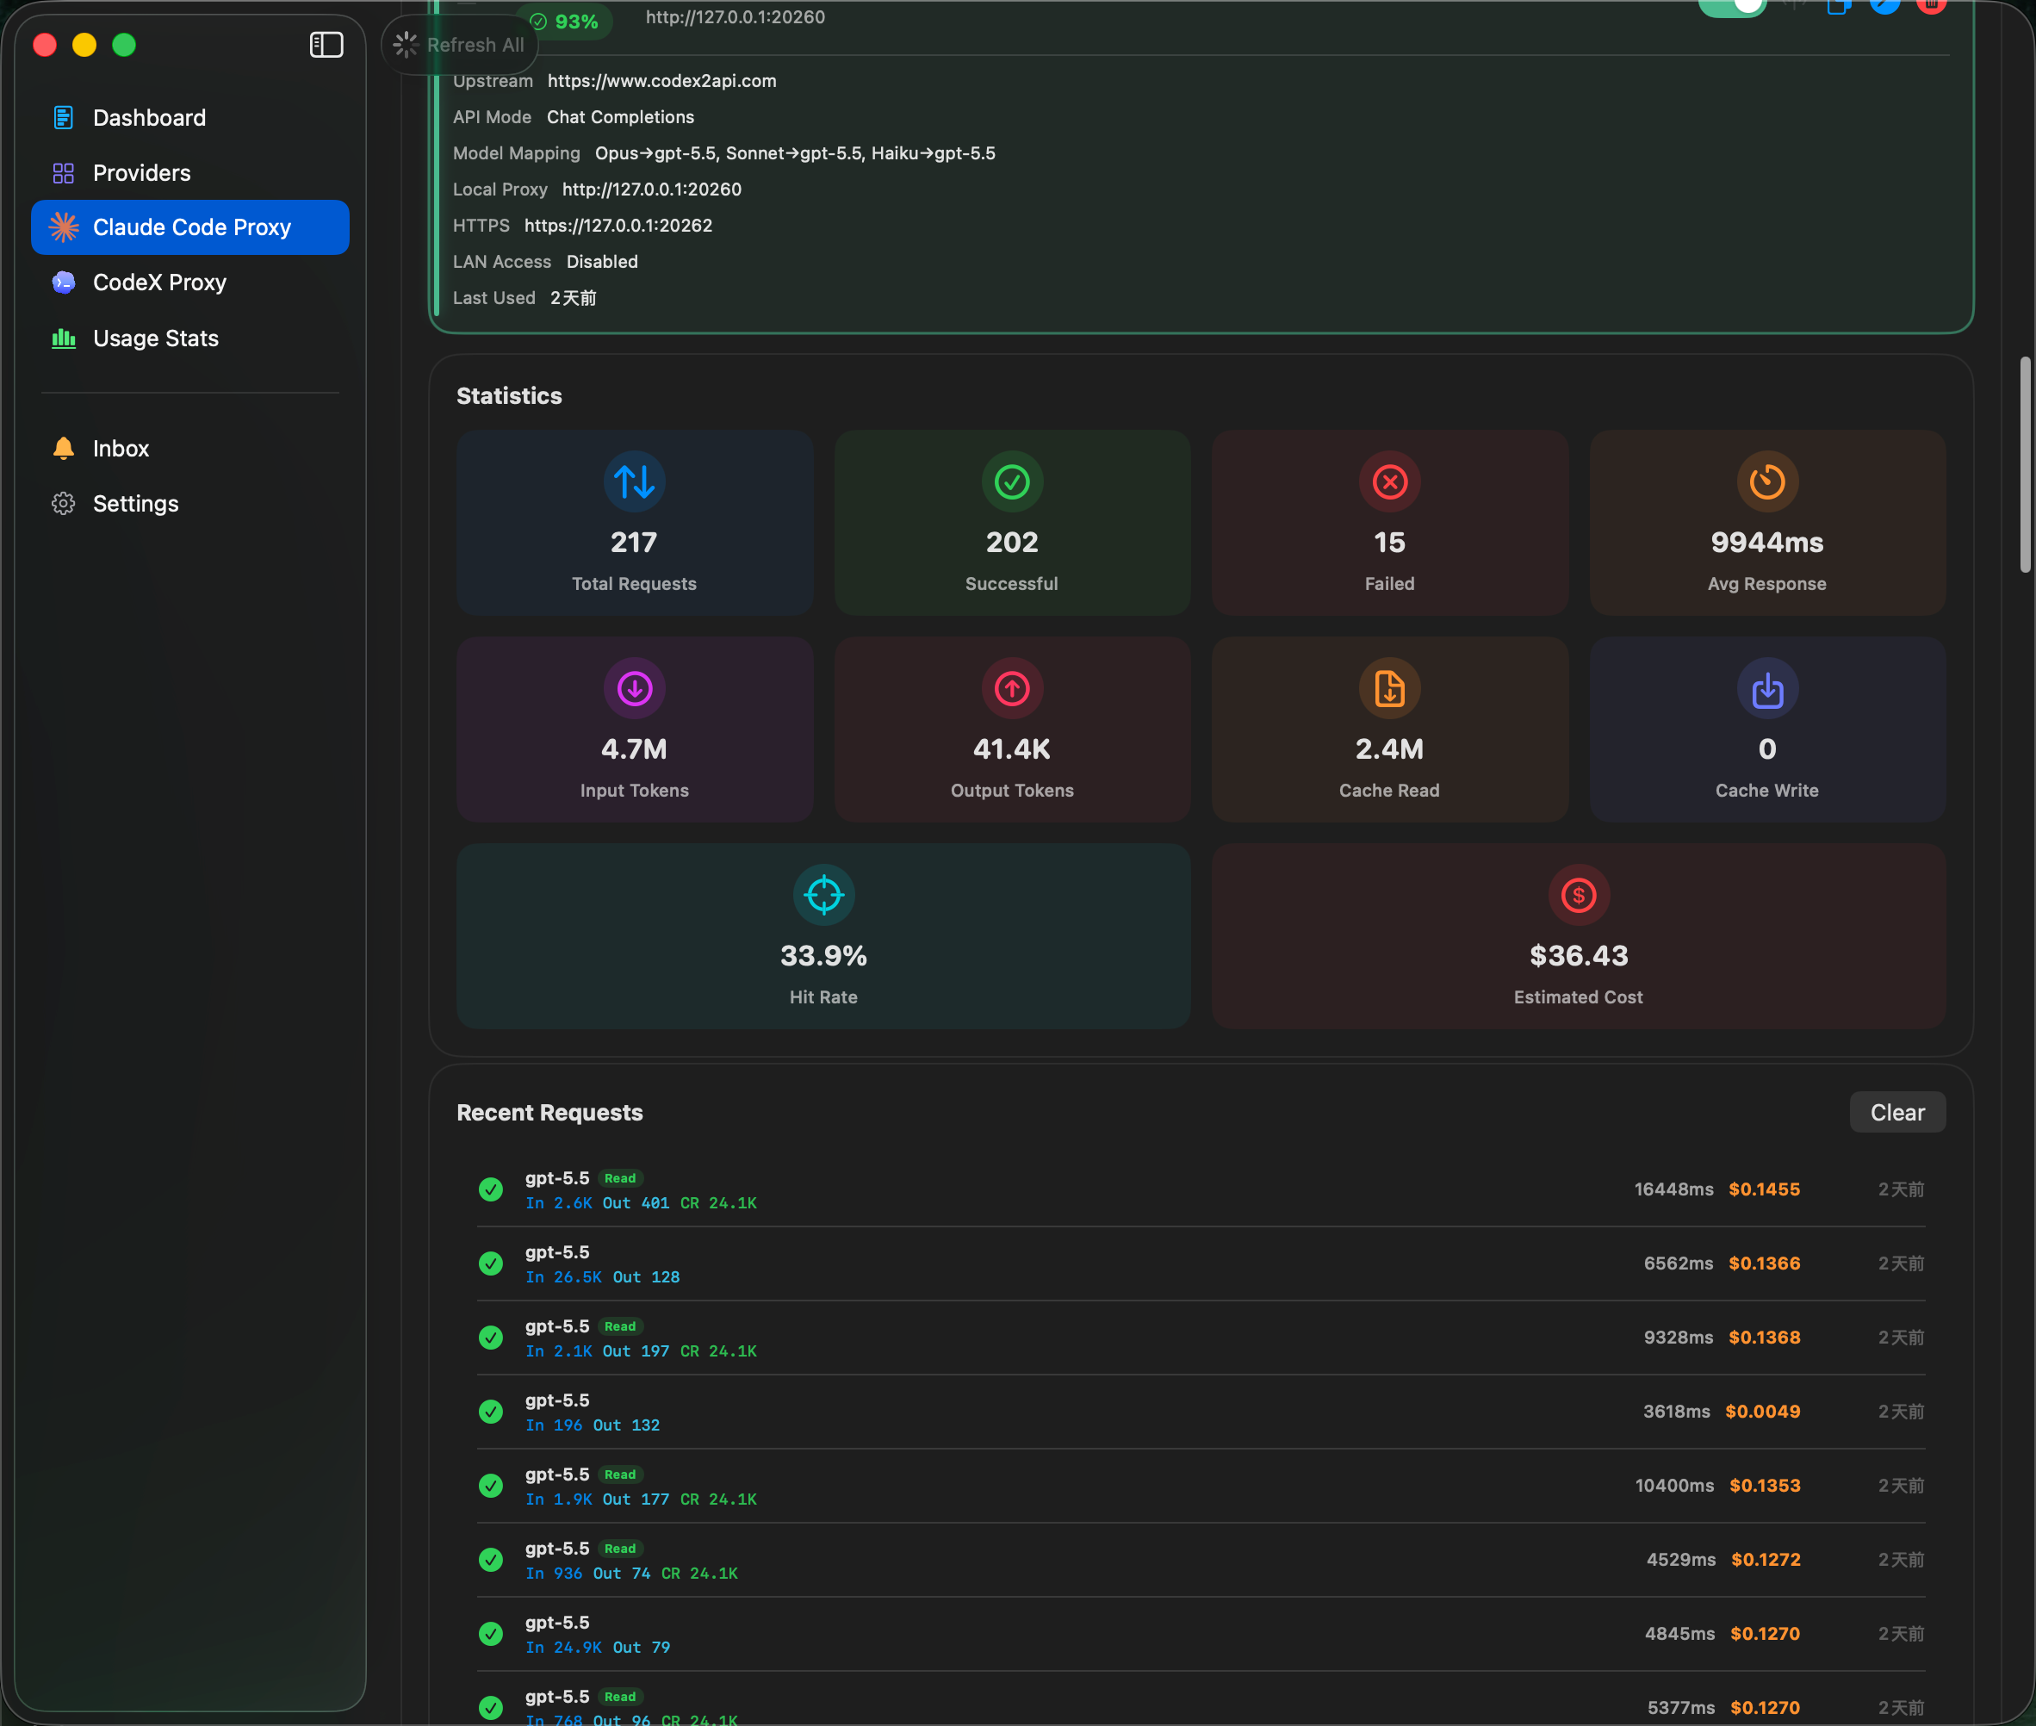Click the Local Proxy address value
This screenshot has height=1726, width=2036.
652,189
